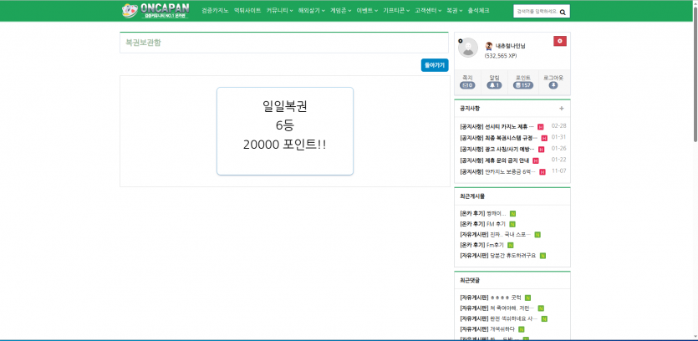Open notice 선시티 카지노 제휴
The image size is (698, 341).
(x=497, y=127)
